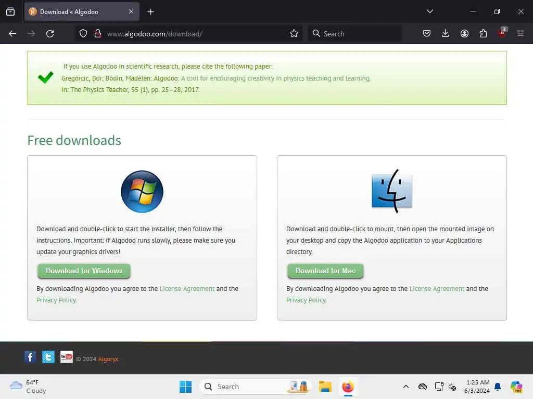Reload the current page
This screenshot has width=533, height=399.
(x=50, y=34)
